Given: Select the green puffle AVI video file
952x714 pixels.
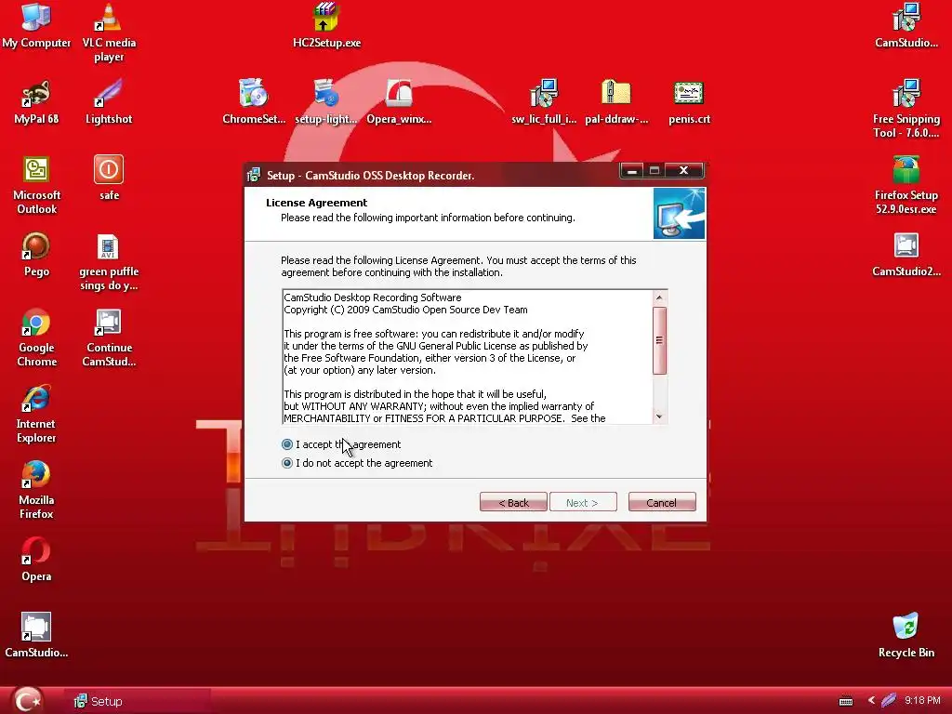Looking at the screenshot, I should (x=109, y=261).
